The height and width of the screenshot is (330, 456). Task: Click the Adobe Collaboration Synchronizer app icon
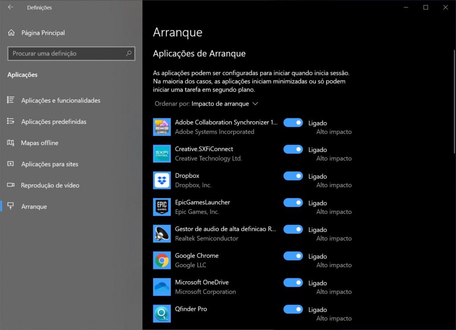pos(162,127)
